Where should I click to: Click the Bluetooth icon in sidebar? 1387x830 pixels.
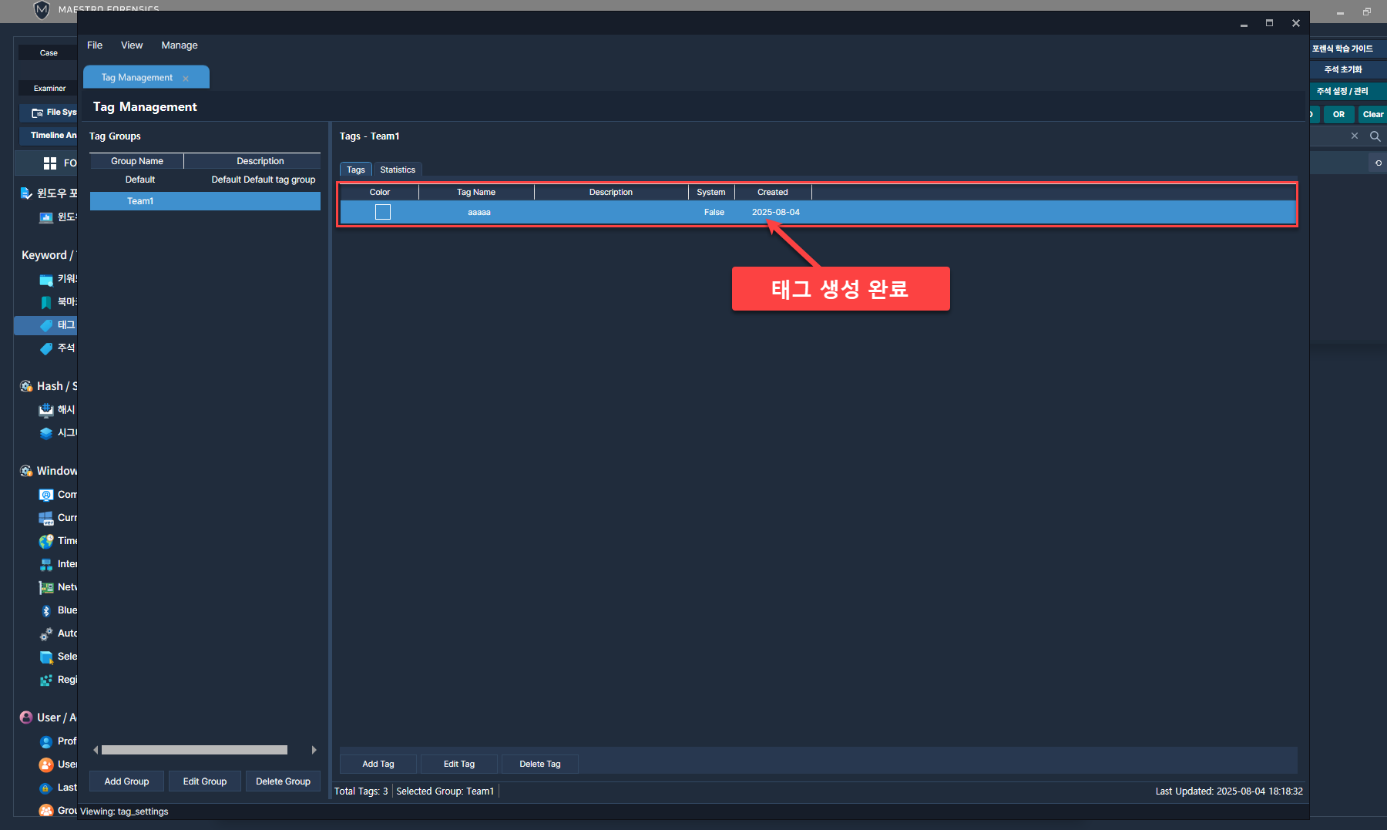click(x=46, y=610)
